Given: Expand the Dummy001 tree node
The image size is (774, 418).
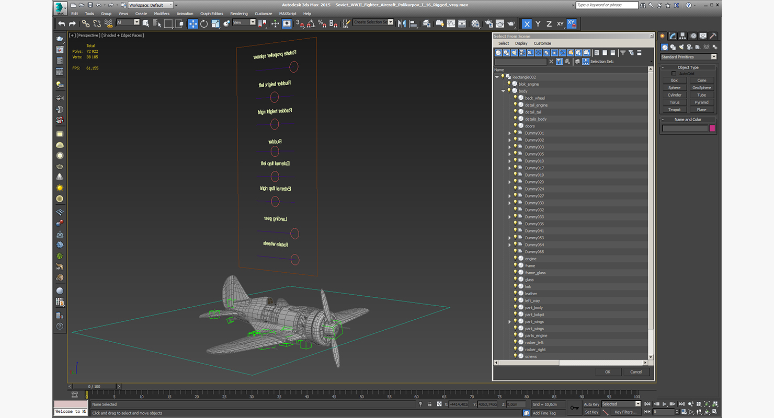Looking at the screenshot, I should click(509, 133).
